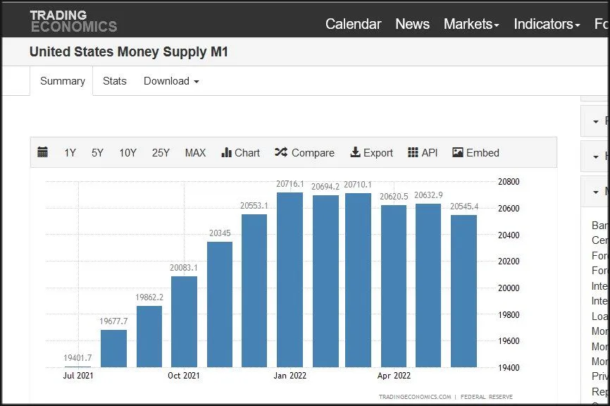The image size is (610, 406).
Task: Click the Embed image icon
Action: point(458,152)
